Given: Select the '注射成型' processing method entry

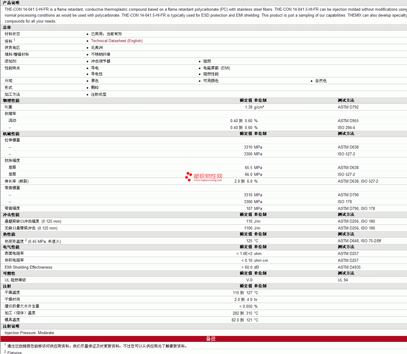Looking at the screenshot, I should pos(99,95).
